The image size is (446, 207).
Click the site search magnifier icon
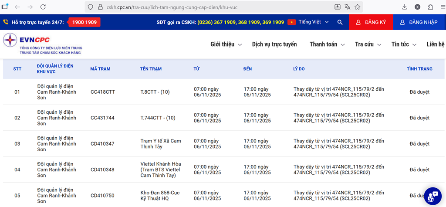point(340,22)
